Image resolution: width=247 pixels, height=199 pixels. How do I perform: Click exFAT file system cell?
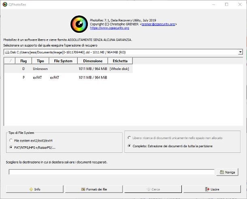[x=54, y=77]
